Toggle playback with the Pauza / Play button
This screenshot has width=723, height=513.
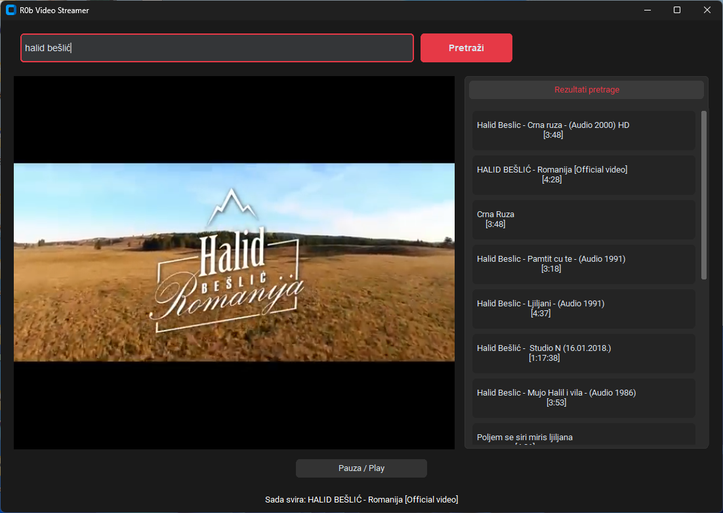361,468
